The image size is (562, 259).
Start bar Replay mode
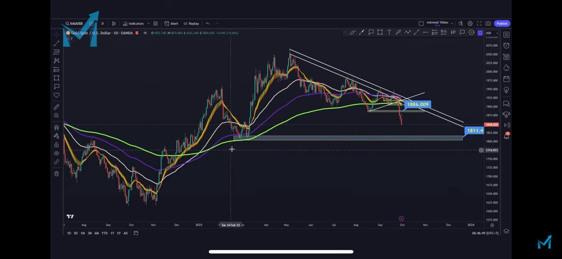coord(191,24)
